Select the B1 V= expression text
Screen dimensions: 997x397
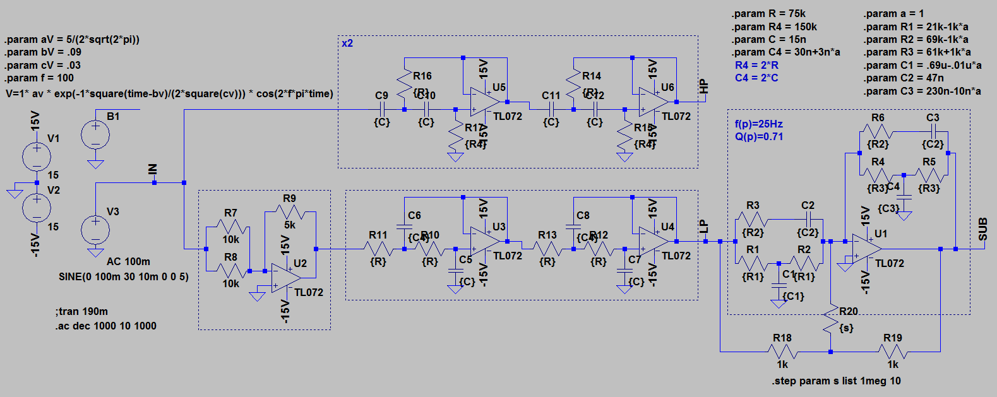[x=169, y=94]
